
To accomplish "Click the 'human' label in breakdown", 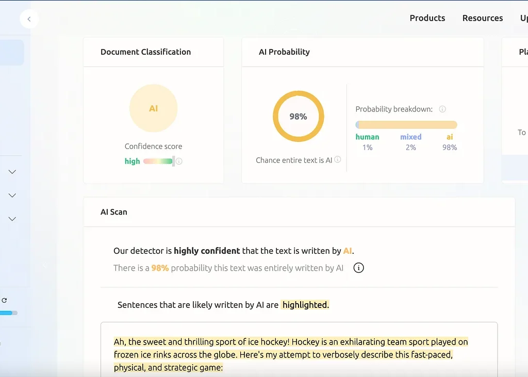I will tap(367, 137).
